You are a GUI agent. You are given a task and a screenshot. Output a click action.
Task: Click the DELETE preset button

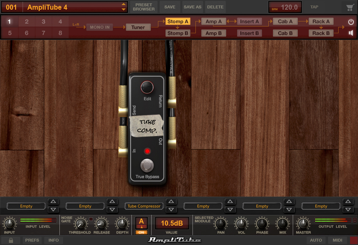click(215, 7)
